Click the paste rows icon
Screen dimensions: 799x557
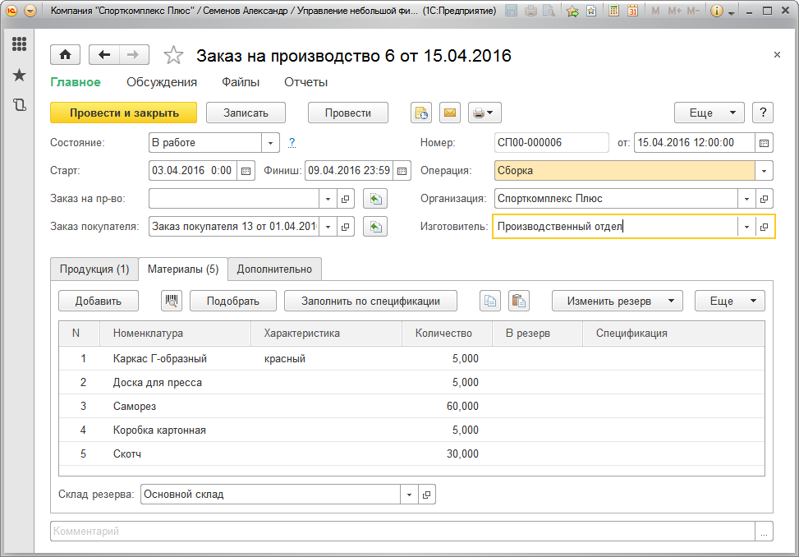518,301
